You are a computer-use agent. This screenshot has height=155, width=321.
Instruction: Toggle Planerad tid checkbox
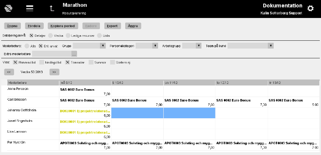click(15, 62)
